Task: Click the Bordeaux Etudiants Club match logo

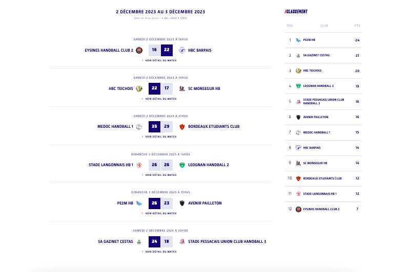Action: pos(182,126)
